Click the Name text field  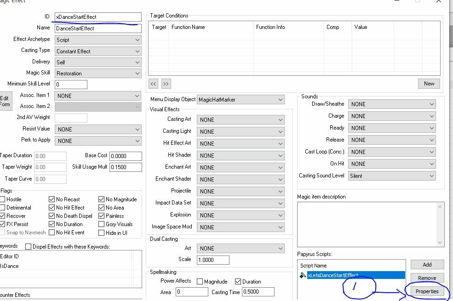click(x=98, y=28)
